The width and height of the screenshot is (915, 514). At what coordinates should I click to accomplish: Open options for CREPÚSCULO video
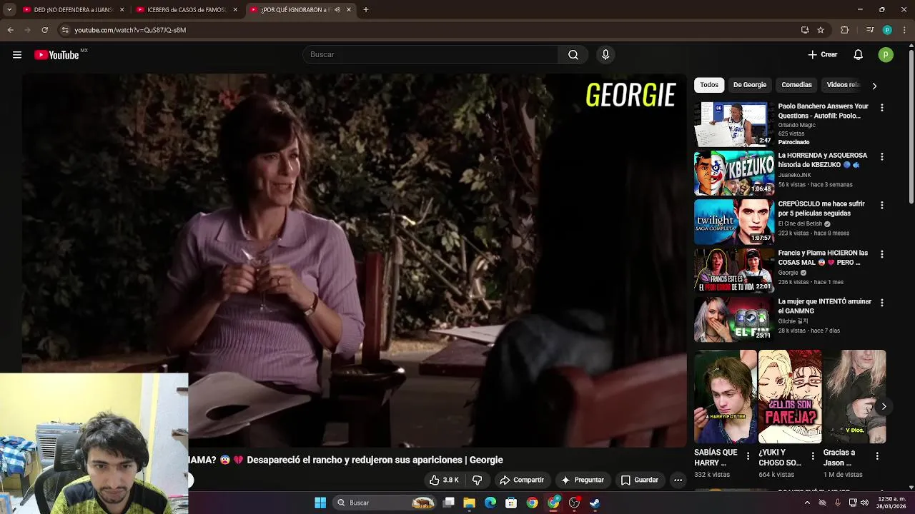881,205
